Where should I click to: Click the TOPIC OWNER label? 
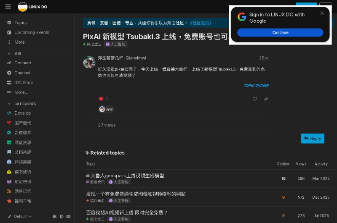click(256, 86)
